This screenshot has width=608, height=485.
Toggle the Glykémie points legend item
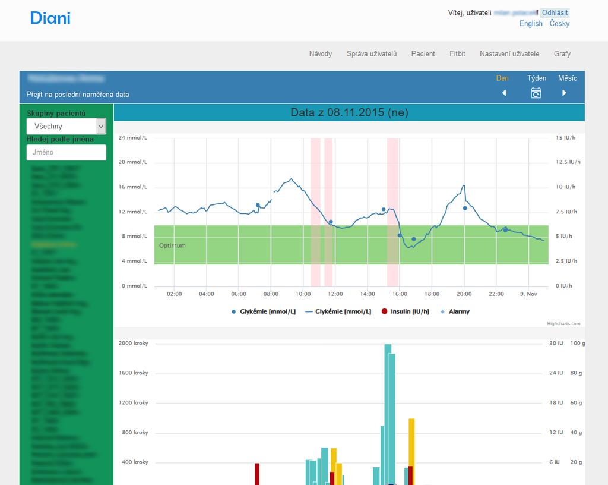(264, 311)
